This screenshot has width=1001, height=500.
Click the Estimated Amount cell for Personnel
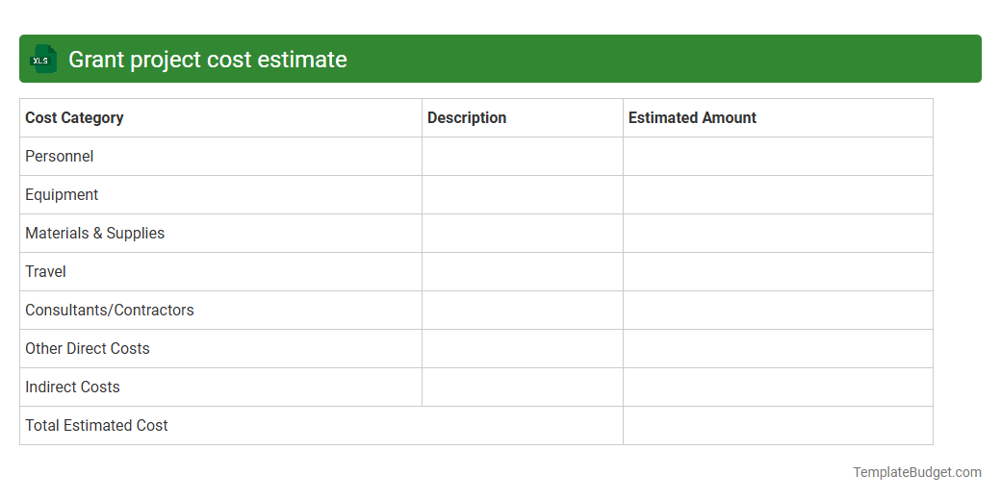pos(778,156)
